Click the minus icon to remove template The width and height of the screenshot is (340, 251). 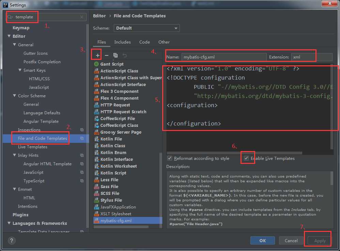[x=107, y=55]
